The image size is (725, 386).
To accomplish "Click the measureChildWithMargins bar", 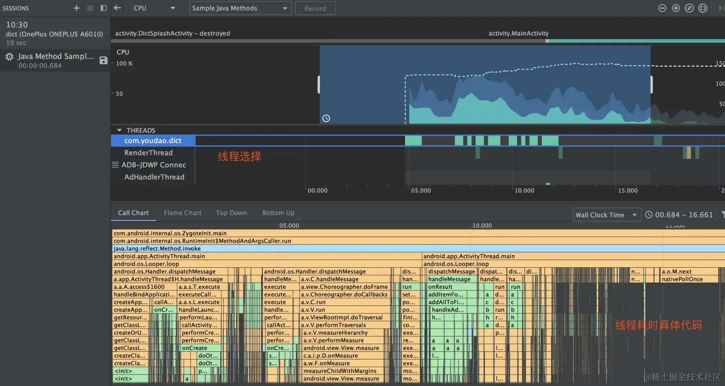I will coord(343,371).
